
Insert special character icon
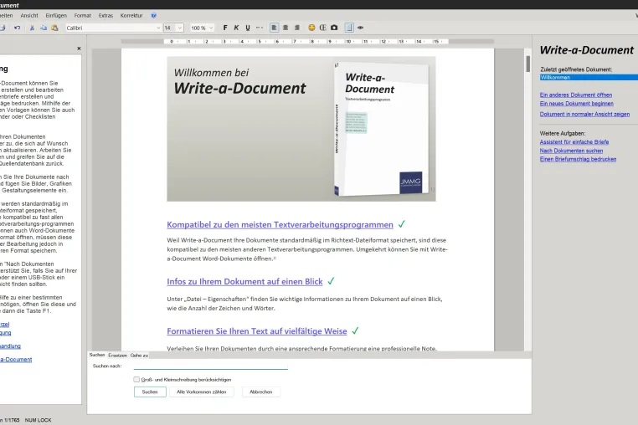coord(322,28)
